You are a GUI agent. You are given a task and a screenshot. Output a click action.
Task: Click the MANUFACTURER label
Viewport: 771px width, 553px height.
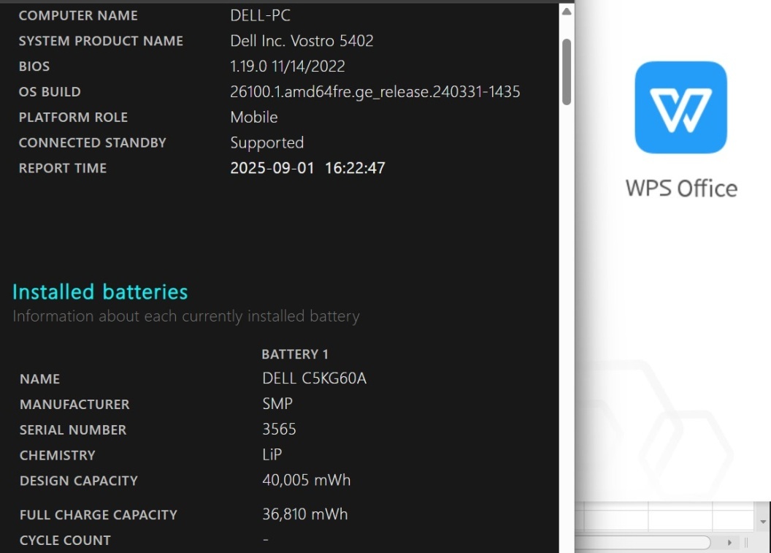point(74,405)
